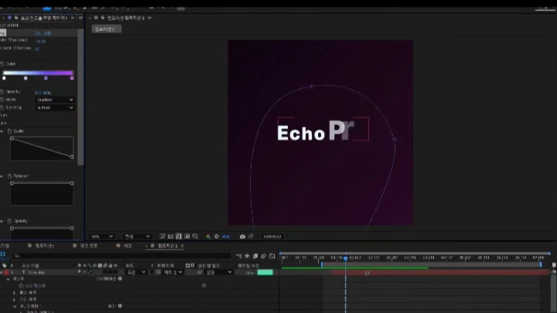Collapse the Echo Pro layer twirl arrow

2,273
